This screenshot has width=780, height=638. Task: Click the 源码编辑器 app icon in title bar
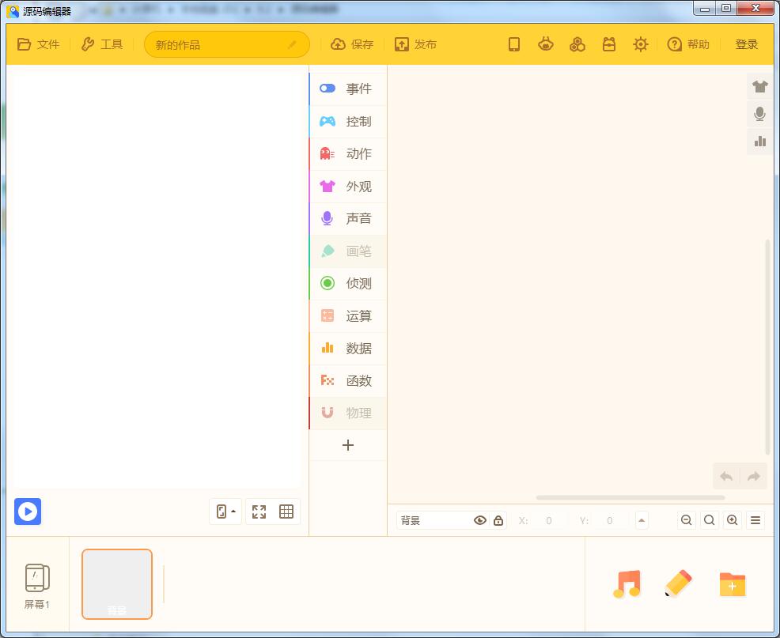tap(13, 11)
